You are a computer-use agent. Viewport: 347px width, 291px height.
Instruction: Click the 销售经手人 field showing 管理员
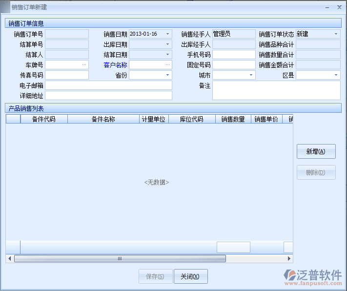(x=234, y=34)
